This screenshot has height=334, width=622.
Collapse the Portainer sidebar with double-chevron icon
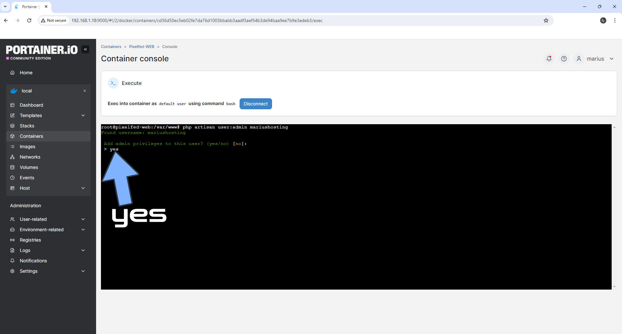(x=85, y=49)
